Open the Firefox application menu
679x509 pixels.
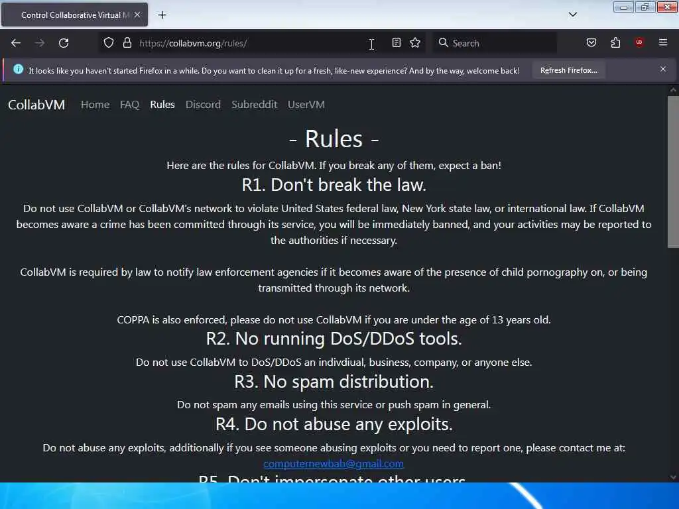tap(663, 42)
